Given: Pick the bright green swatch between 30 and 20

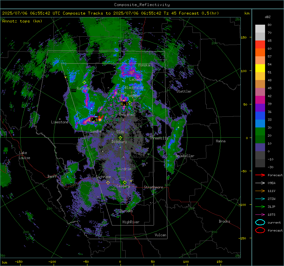Looking at the screenshot, I should click(260, 132).
